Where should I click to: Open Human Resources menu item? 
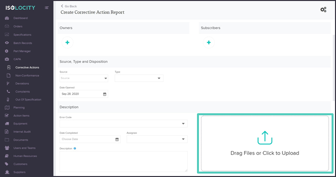click(25, 156)
